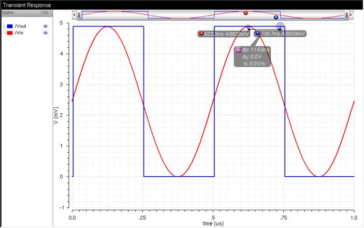Click the .75 tick label on time axis
Screen dimensions: 364x228
(x=283, y=218)
